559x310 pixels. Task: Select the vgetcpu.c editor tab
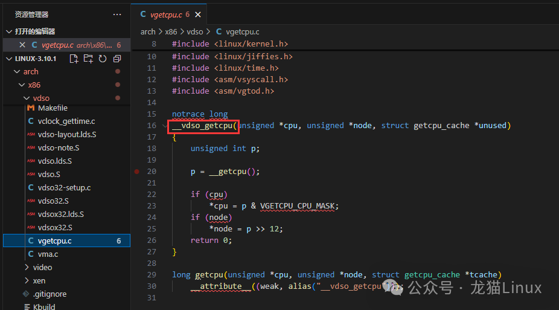pyautogui.click(x=168, y=15)
